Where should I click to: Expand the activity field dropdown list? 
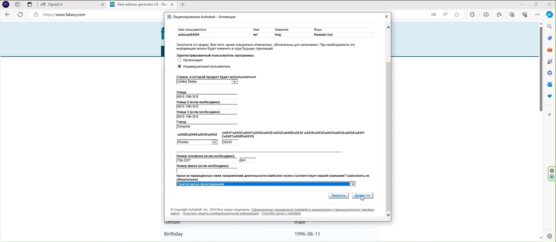(x=352, y=184)
